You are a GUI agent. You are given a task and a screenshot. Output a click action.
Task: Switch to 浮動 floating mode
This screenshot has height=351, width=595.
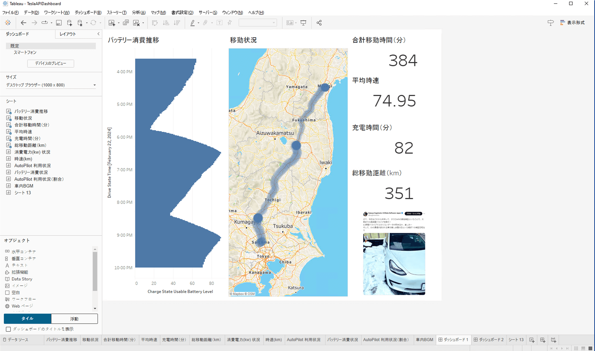[74, 319]
